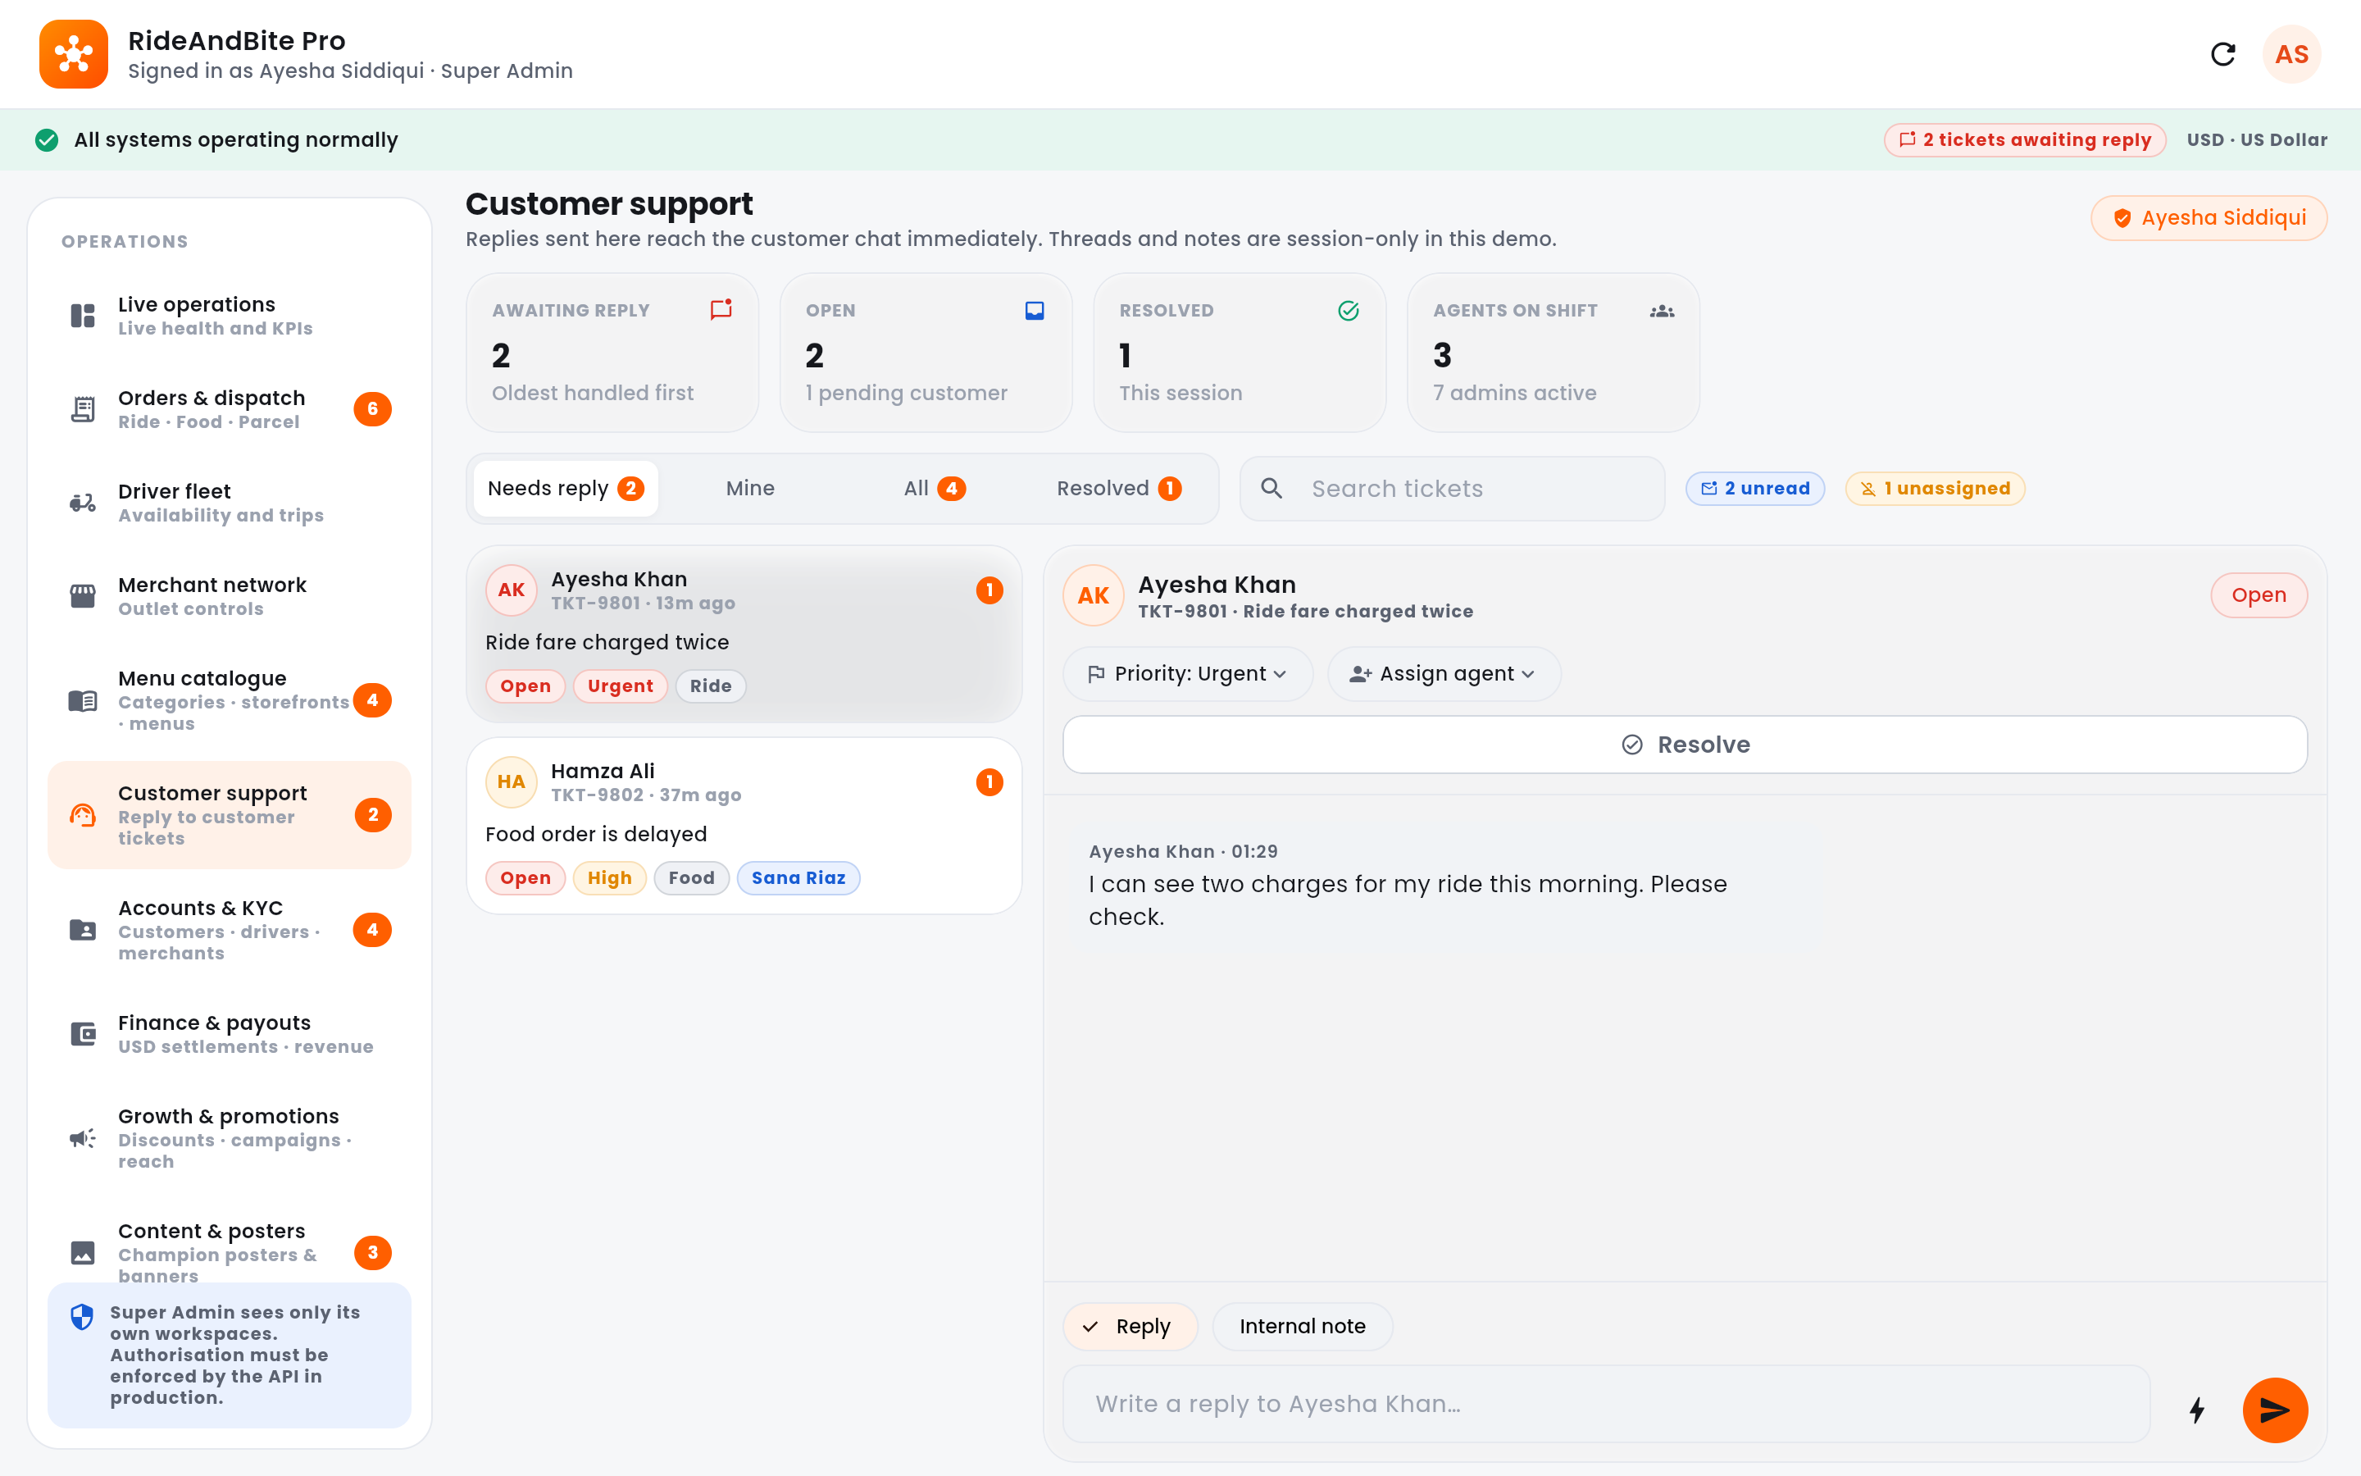Click the Search tickets field
This screenshot has width=2361, height=1476.
coord(1453,488)
